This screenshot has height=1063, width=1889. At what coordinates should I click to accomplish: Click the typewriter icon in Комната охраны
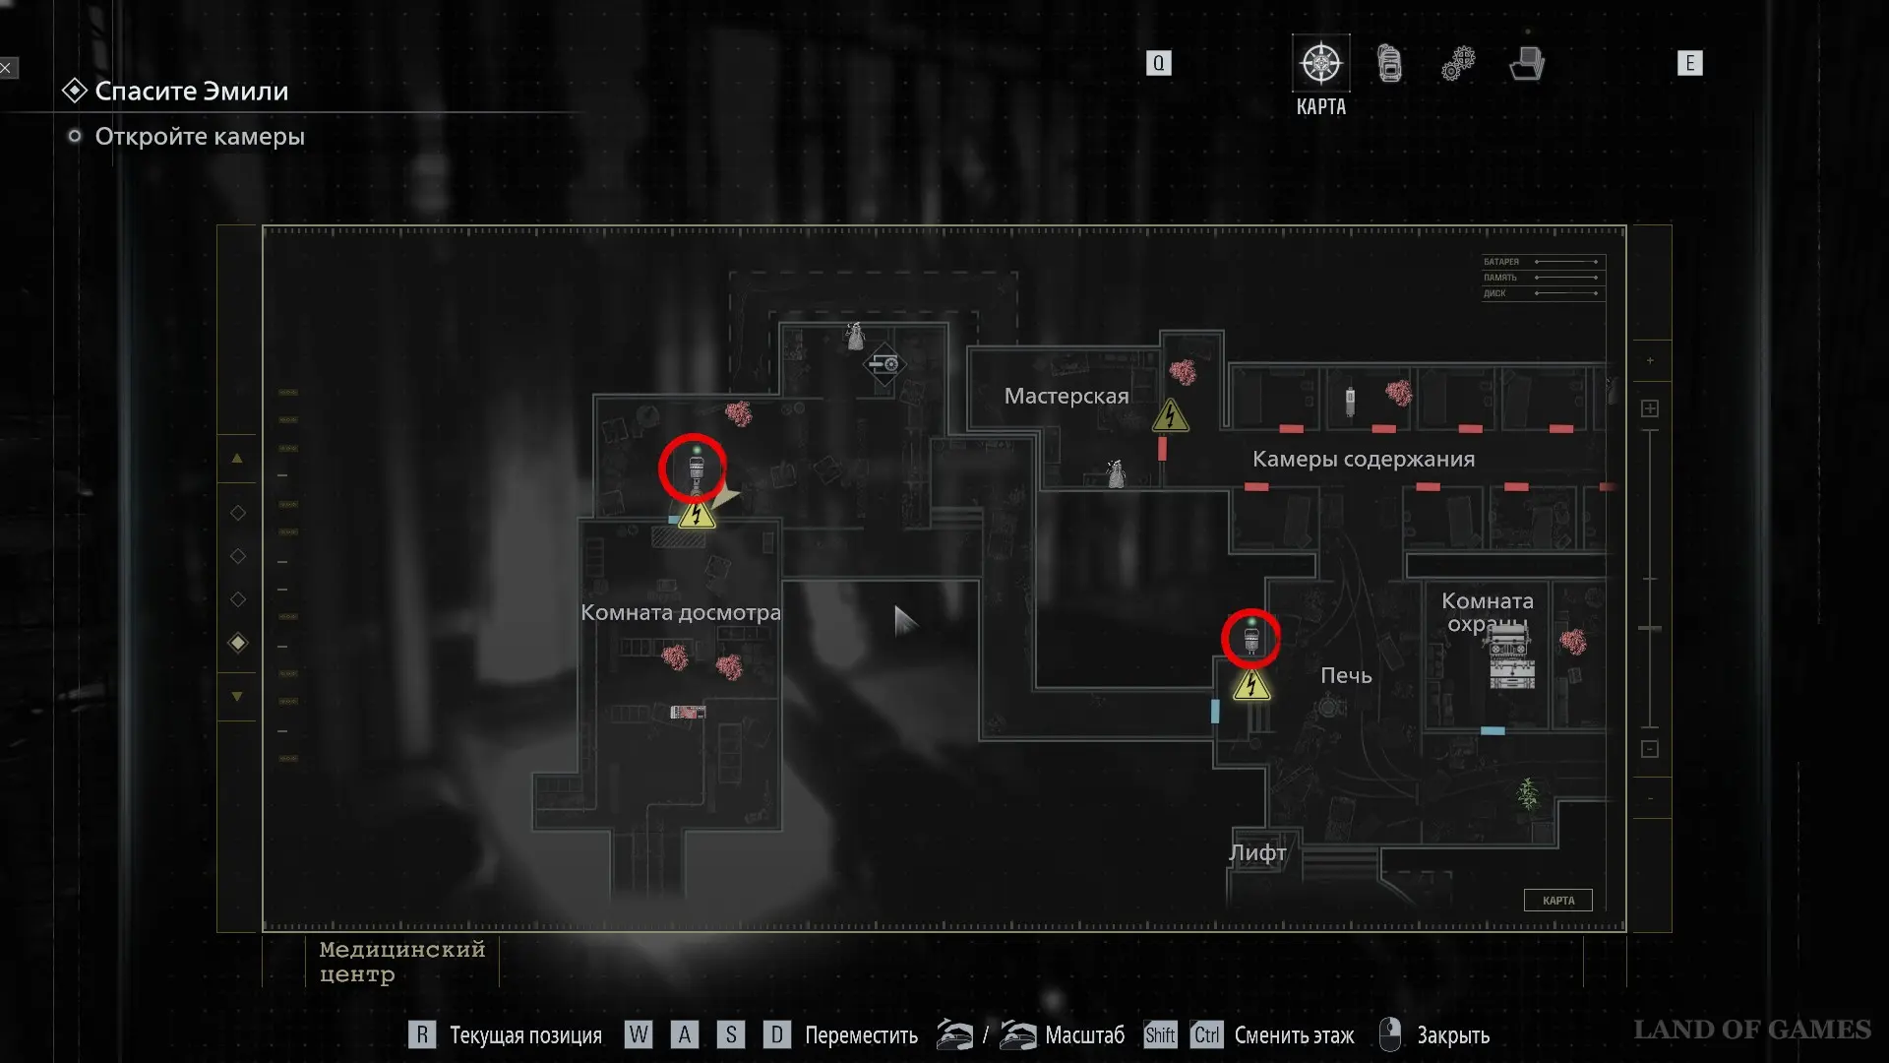pos(1511,659)
